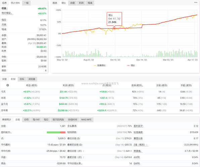The height and width of the screenshot is (167, 200).
Task: Click the 缩减 37.82% value
Action: coord(43,29)
